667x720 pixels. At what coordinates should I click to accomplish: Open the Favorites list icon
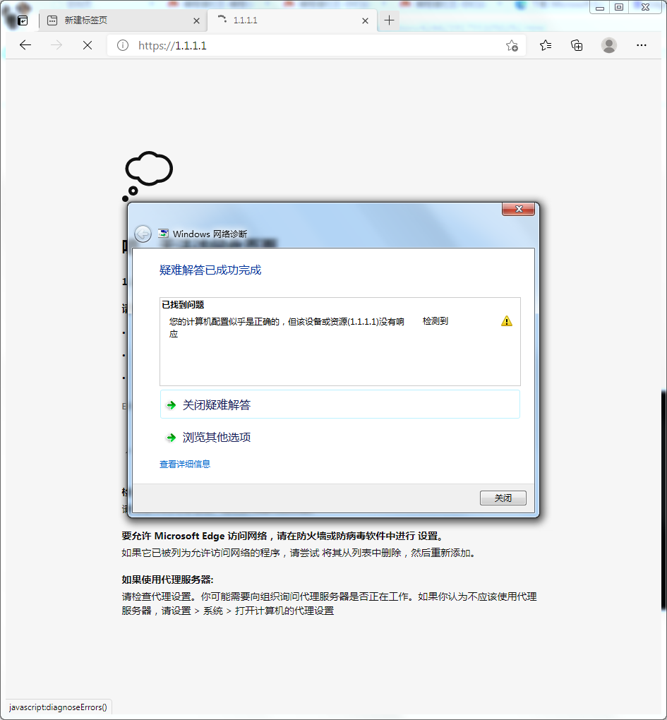click(x=546, y=45)
